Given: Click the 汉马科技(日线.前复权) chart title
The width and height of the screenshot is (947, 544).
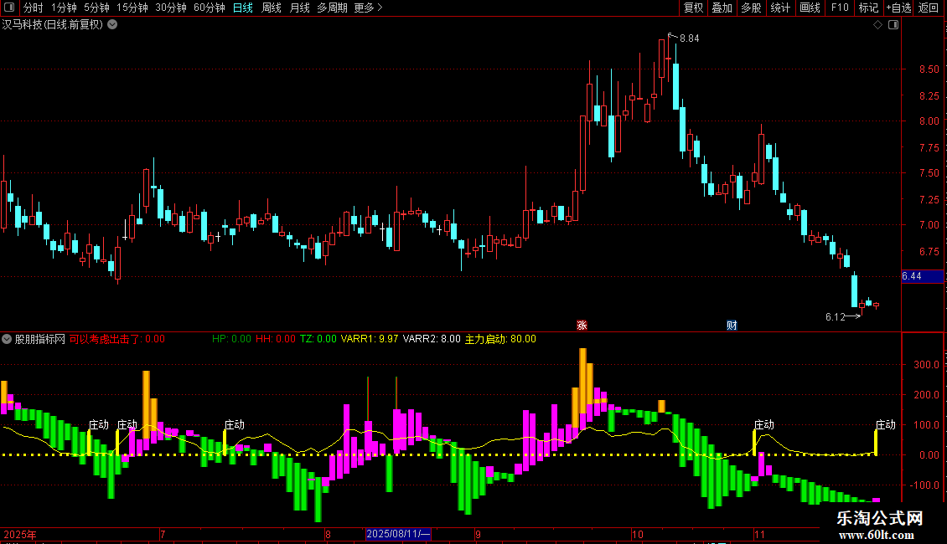Looking at the screenshot, I should click(x=53, y=25).
